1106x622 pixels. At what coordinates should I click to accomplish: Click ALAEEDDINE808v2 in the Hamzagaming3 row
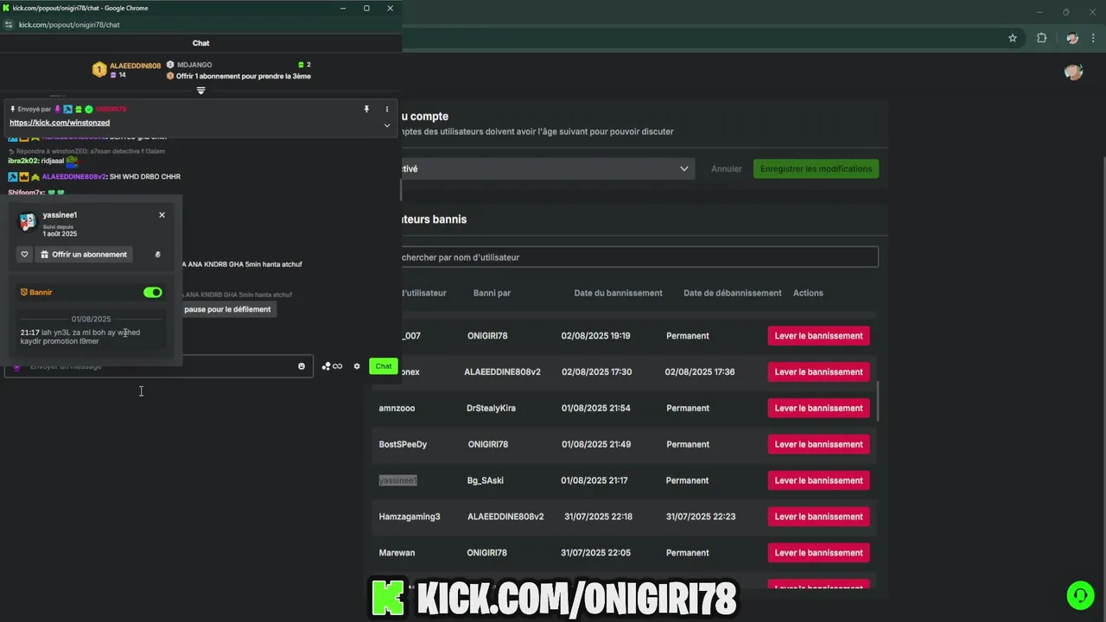[505, 517]
